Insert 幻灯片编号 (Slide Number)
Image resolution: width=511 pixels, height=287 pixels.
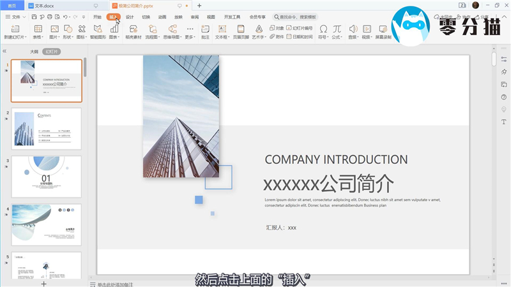(x=299, y=28)
